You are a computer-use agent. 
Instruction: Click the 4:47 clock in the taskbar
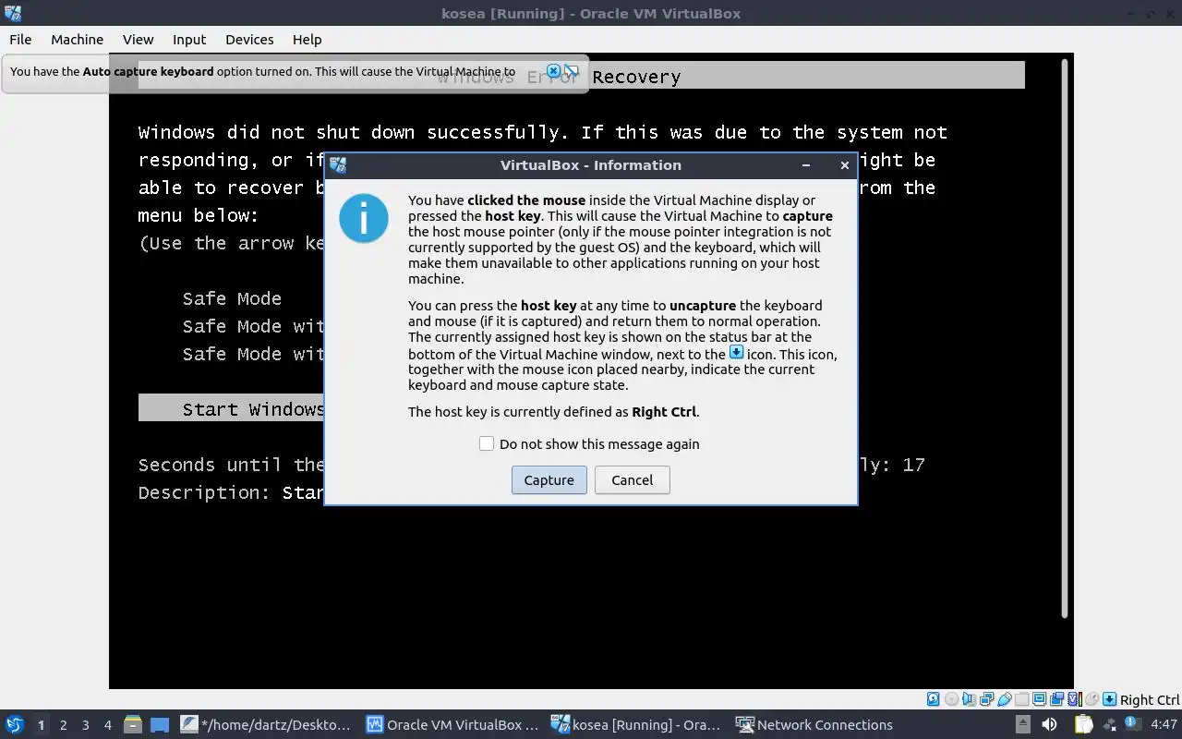click(1164, 724)
